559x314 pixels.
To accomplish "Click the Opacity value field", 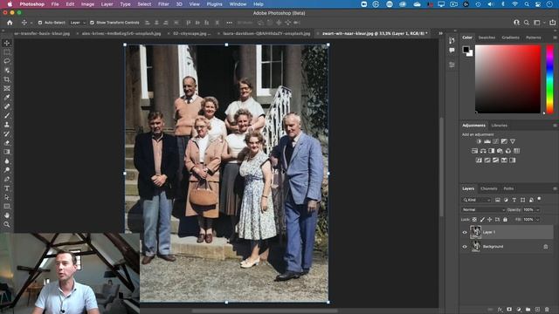I will click(x=528, y=210).
